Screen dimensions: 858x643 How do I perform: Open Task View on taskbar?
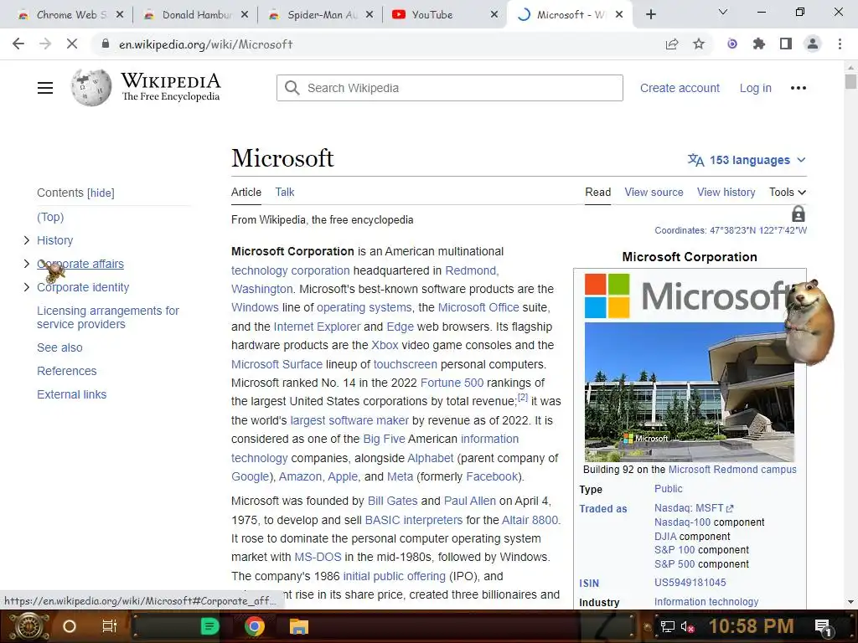coord(110,626)
